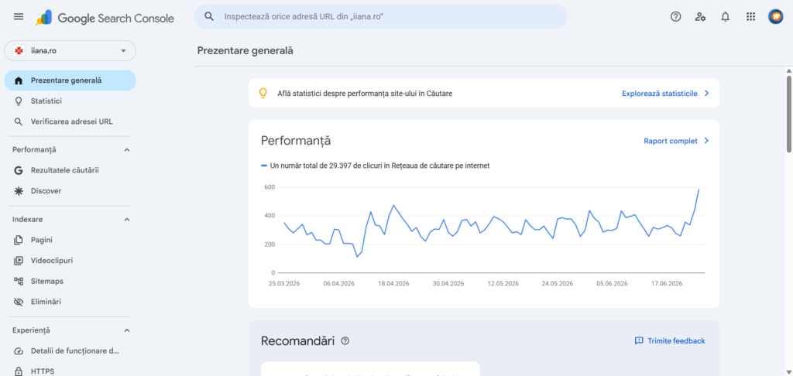Click the search magnifier icon in URL bar

[209, 16]
